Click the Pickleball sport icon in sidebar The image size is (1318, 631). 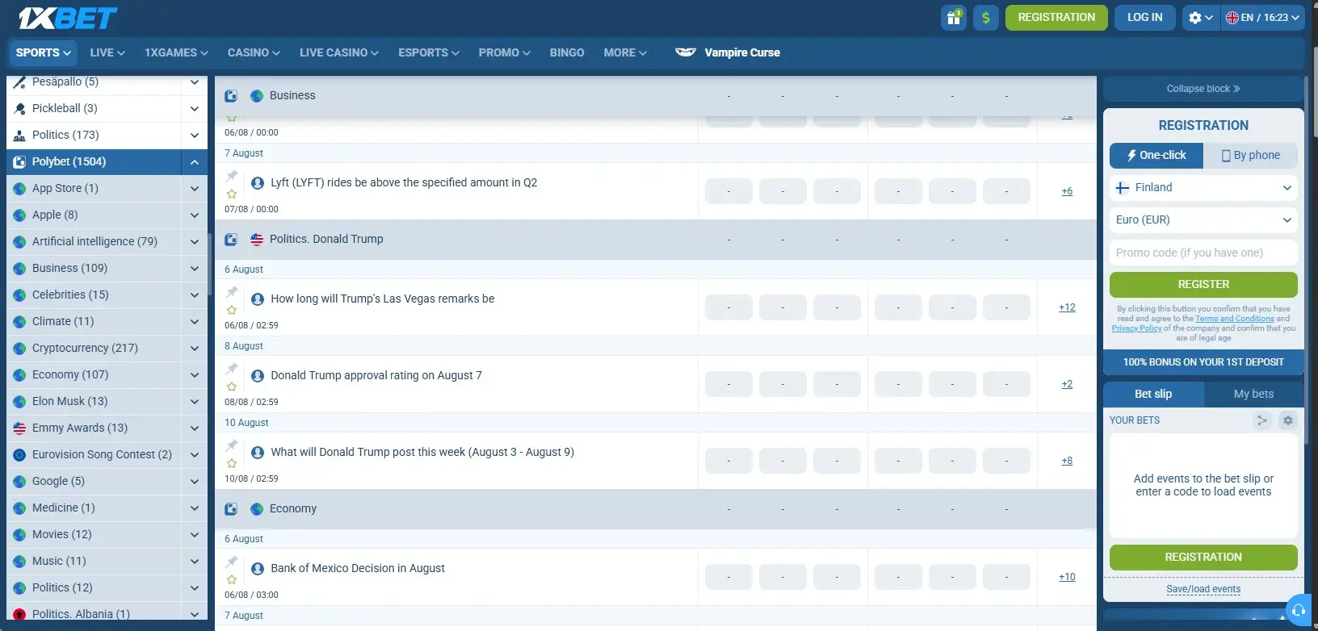tap(19, 109)
